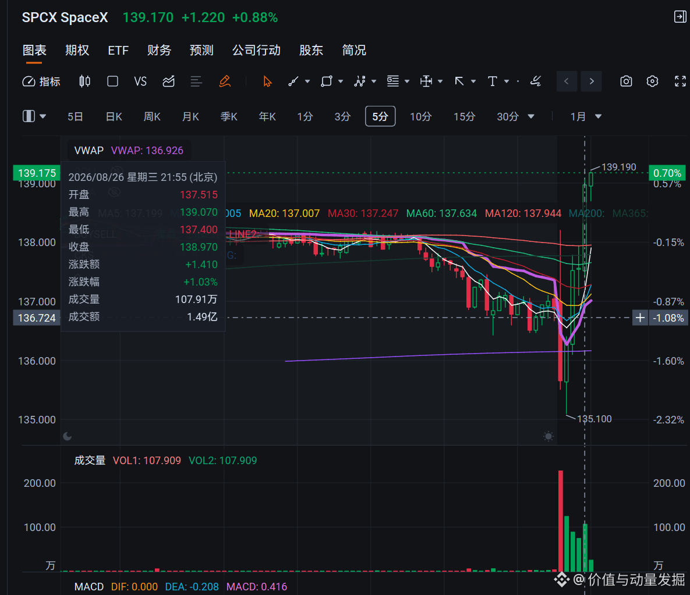Go to next with right arrow
Image resolution: width=690 pixels, height=595 pixels.
pyautogui.click(x=592, y=81)
